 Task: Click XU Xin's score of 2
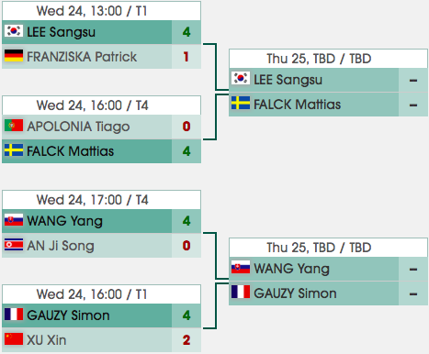(x=186, y=340)
